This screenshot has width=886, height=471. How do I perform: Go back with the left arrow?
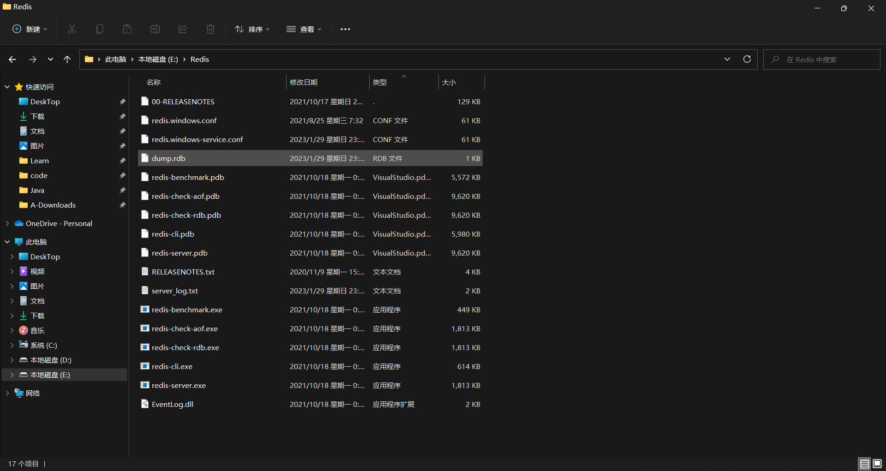12,60
